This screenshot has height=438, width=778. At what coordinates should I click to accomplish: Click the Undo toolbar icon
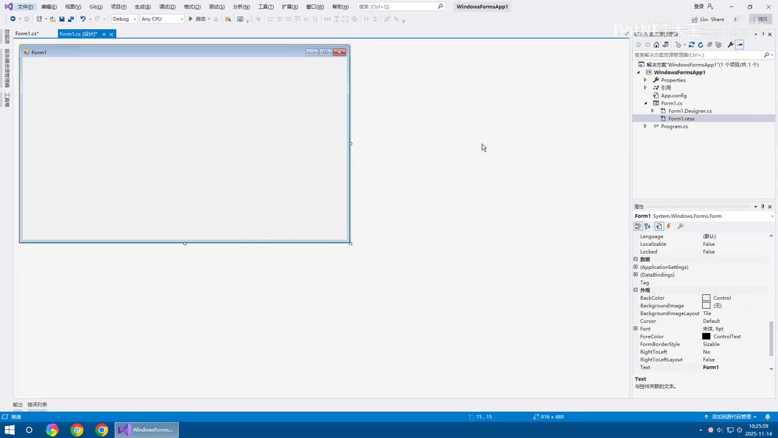[x=83, y=19]
